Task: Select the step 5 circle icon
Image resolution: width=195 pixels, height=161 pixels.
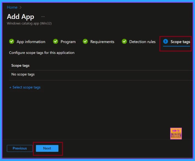Action: coord(165,41)
